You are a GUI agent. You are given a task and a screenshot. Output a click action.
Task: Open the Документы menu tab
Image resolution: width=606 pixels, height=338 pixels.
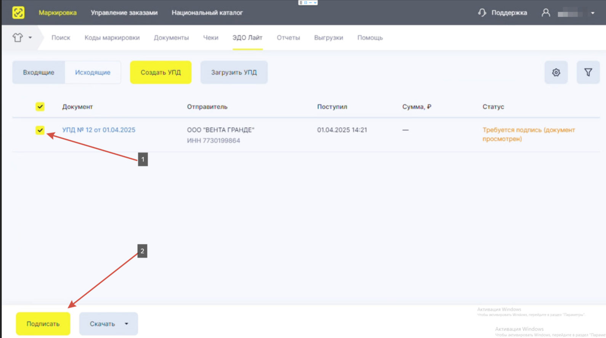click(x=171, y=38)
